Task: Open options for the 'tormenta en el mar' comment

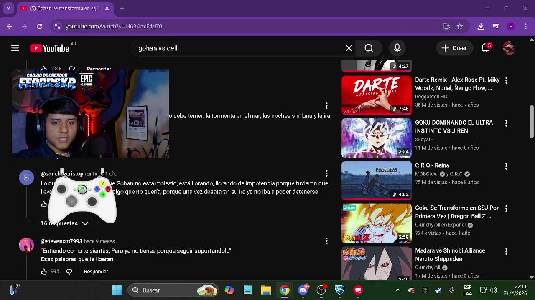Action: click(x=326, y=106)
